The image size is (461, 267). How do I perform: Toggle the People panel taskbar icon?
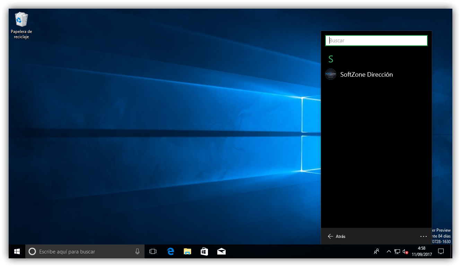tap(376, 251)
